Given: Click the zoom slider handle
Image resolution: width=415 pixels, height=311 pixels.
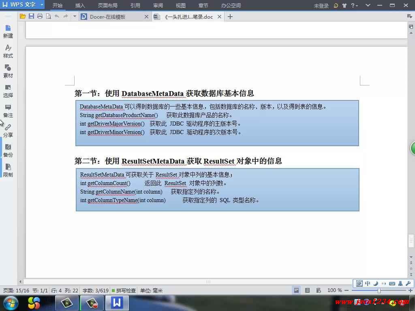Looking at the screenshot, I should tap(379, 290).
